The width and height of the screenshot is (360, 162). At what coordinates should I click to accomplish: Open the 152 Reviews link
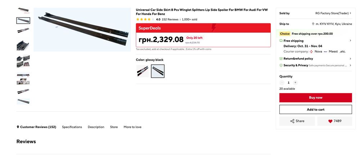coord(170,19)
